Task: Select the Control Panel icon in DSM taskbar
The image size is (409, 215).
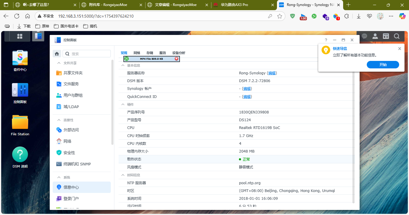Action: tap(38, 36)
